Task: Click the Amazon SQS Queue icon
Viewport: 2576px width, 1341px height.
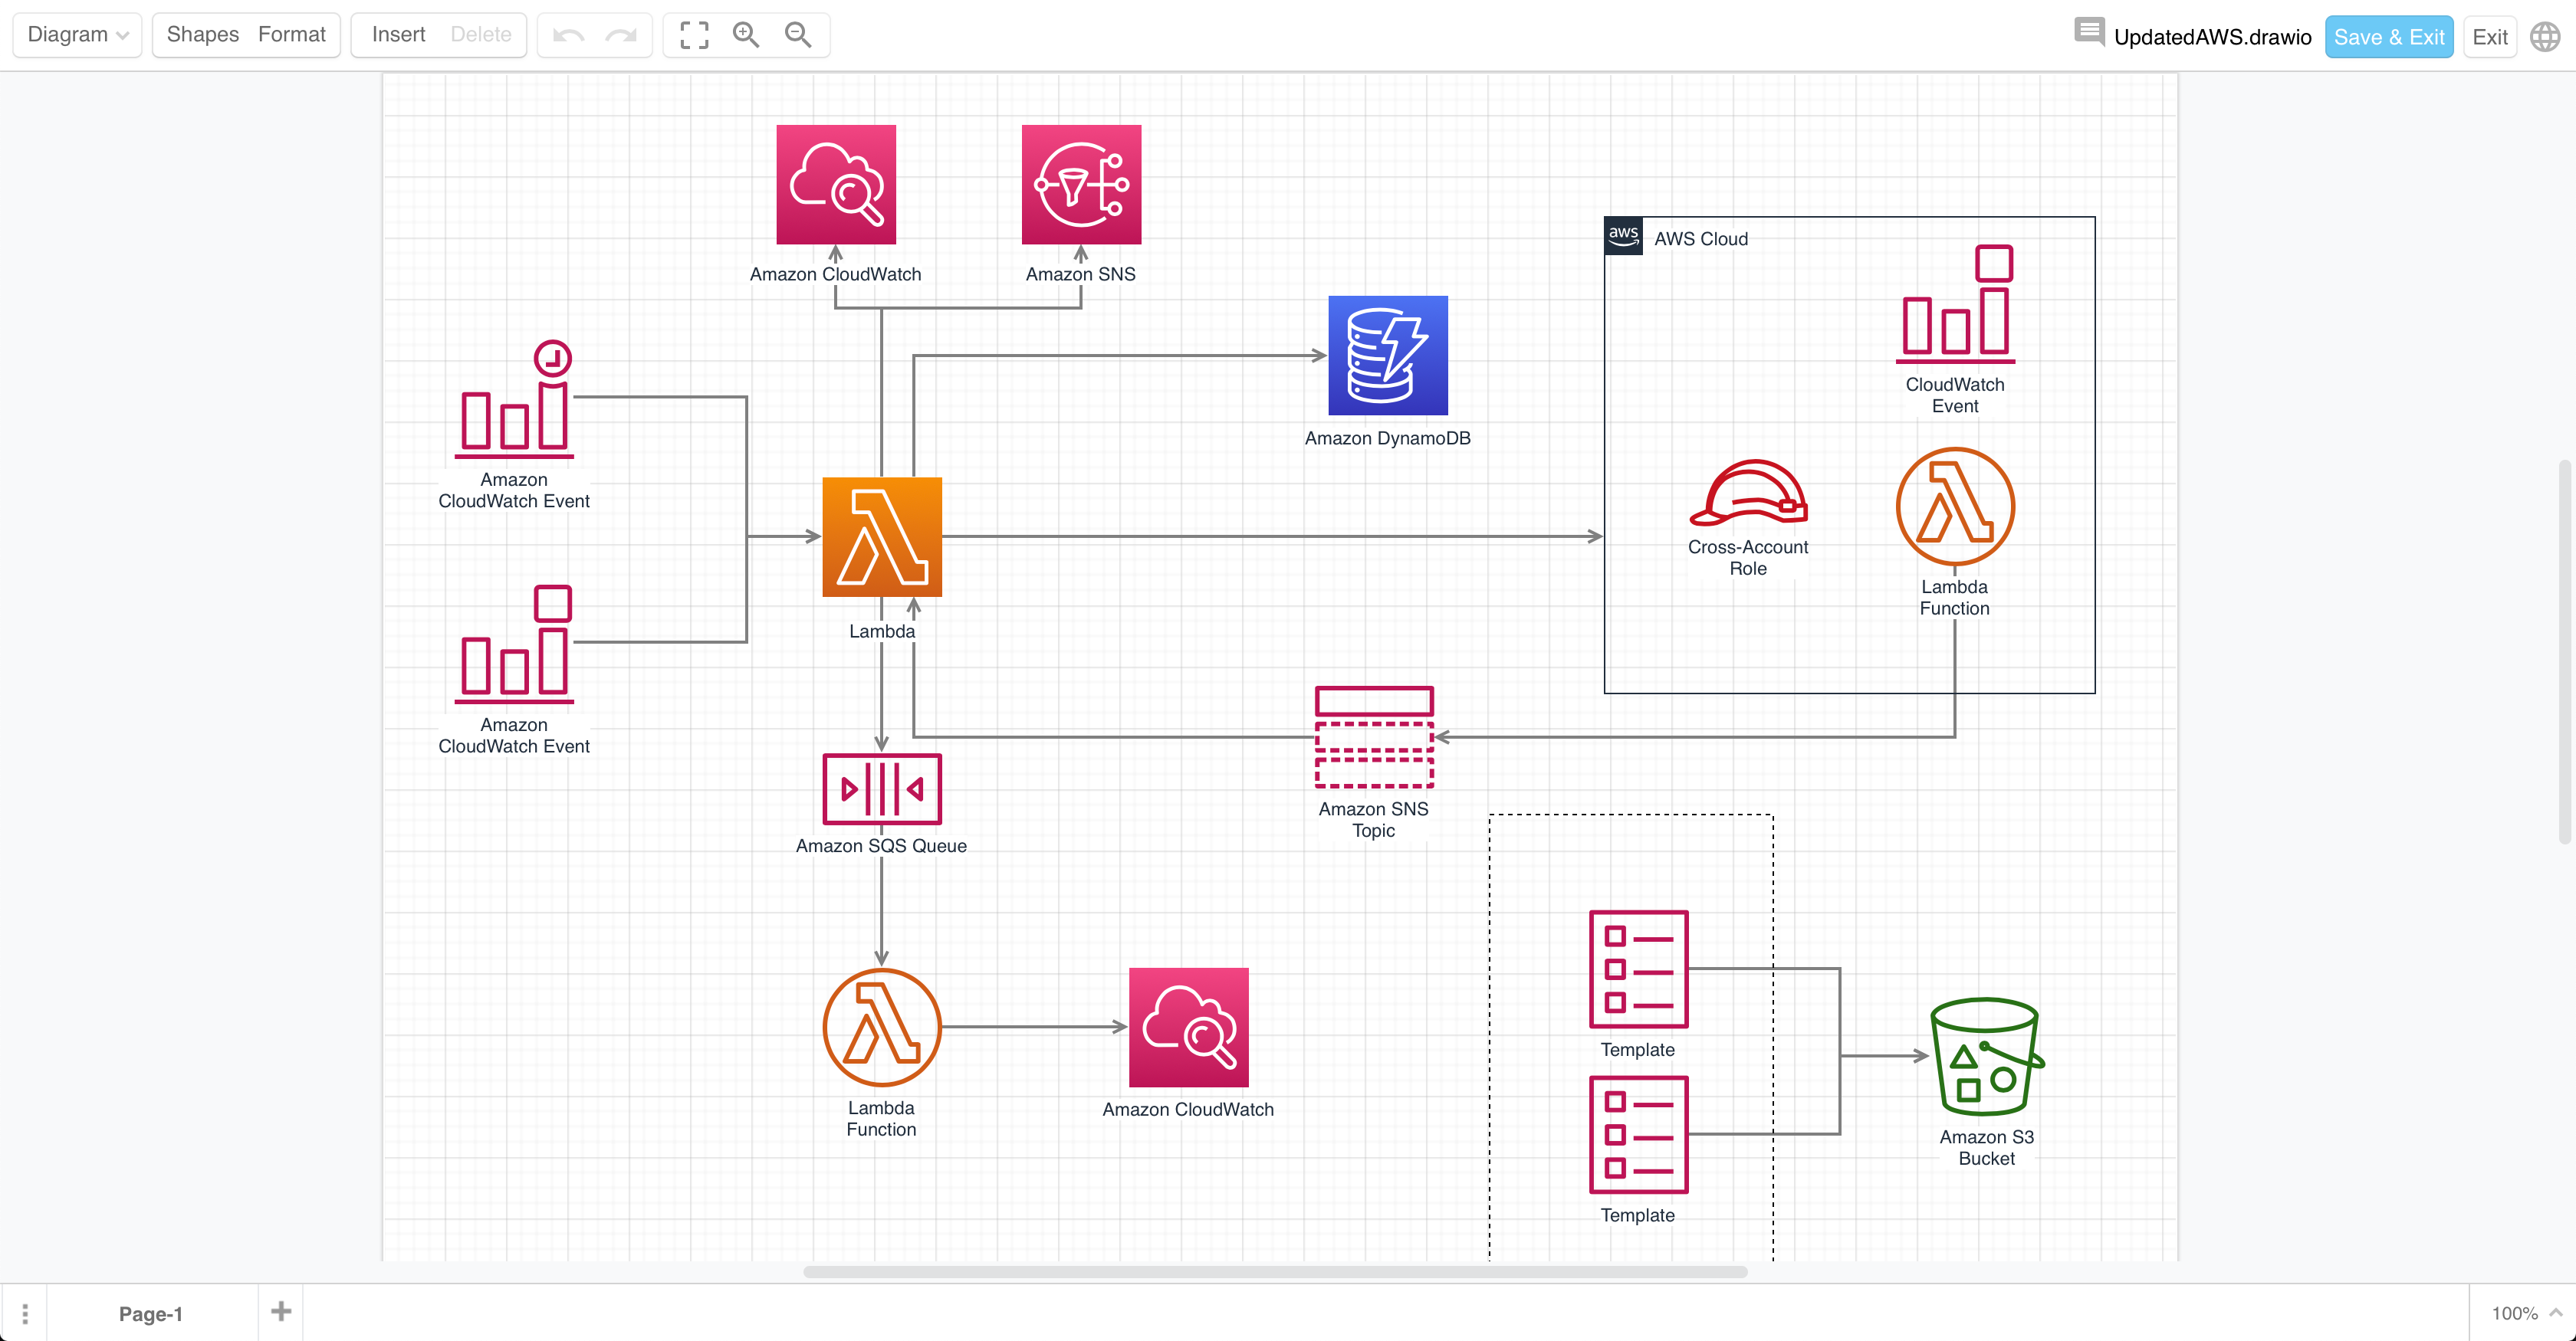Action: [881, 788]
